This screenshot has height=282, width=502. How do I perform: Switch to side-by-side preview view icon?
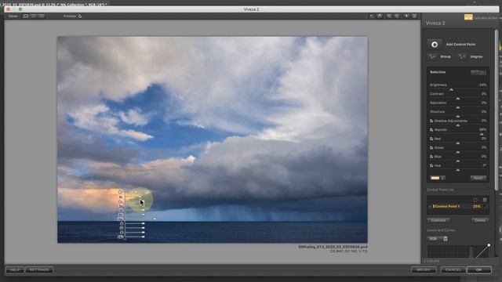[42, 16]
